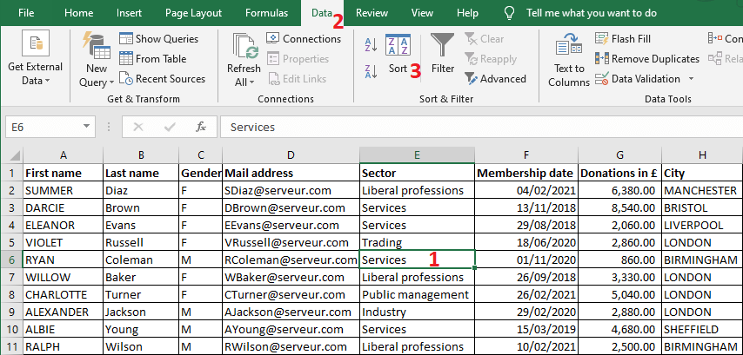Select column G header
Screen dimensions: 743x355
pyautogui.click(x=619, y=154)
